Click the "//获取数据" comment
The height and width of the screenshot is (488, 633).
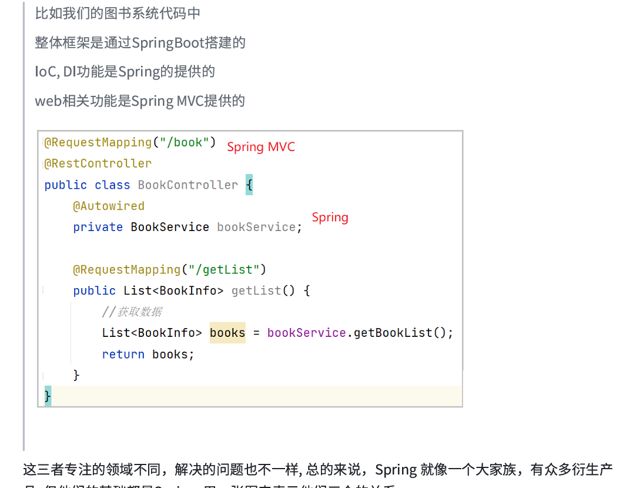pos(132,312)
